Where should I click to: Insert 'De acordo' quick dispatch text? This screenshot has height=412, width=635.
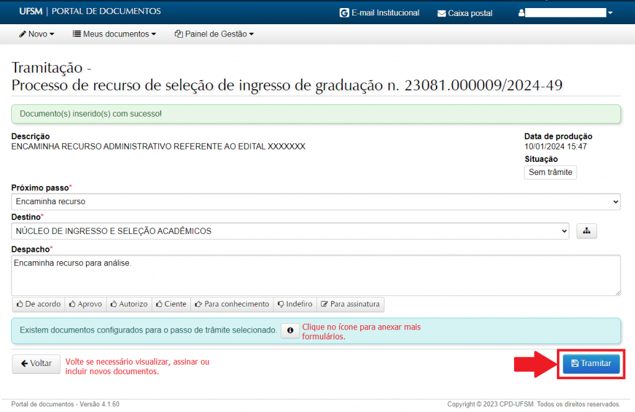click(38, 304)
